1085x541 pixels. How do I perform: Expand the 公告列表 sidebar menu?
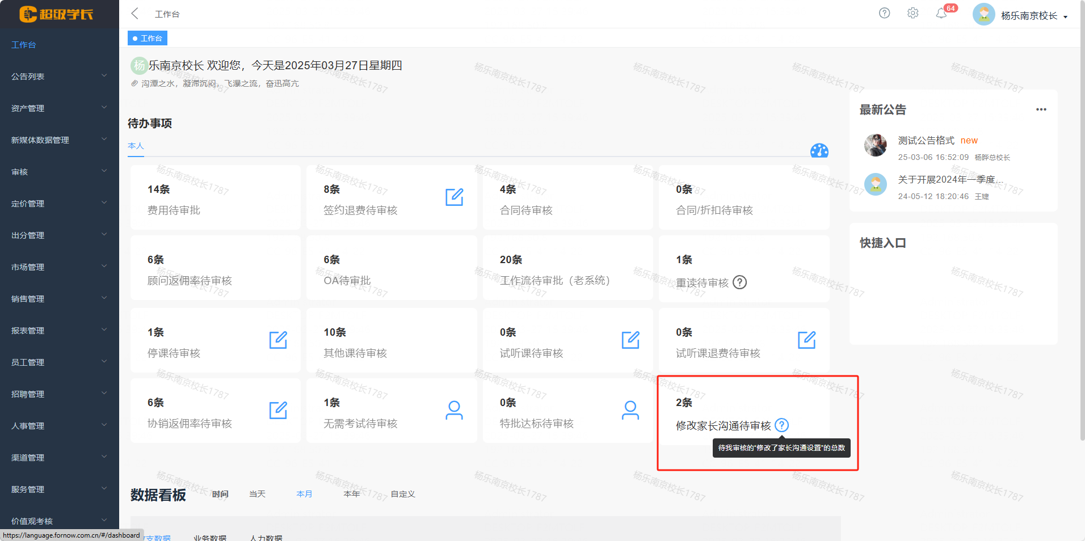point(59,77)
